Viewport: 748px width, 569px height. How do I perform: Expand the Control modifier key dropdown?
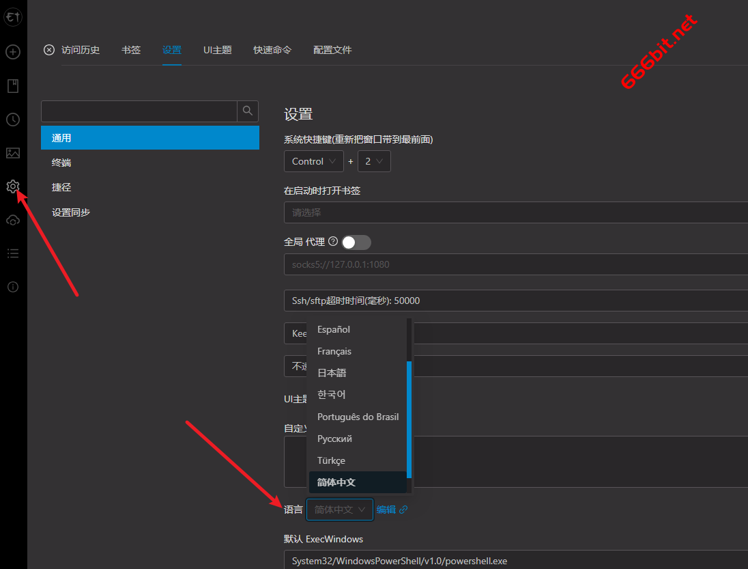[x=313, y=161]
